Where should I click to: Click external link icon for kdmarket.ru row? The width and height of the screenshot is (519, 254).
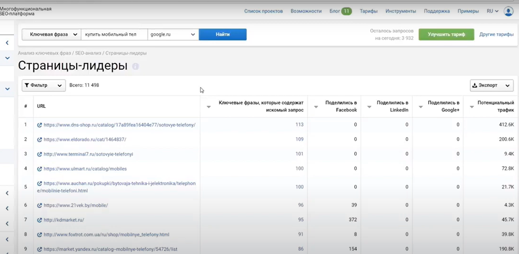[40, 220]
